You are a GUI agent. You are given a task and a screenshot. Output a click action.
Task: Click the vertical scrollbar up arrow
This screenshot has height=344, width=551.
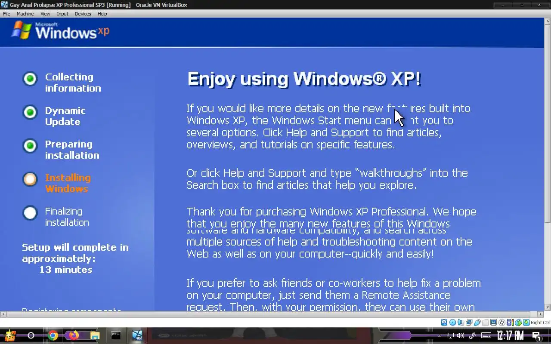548,21
